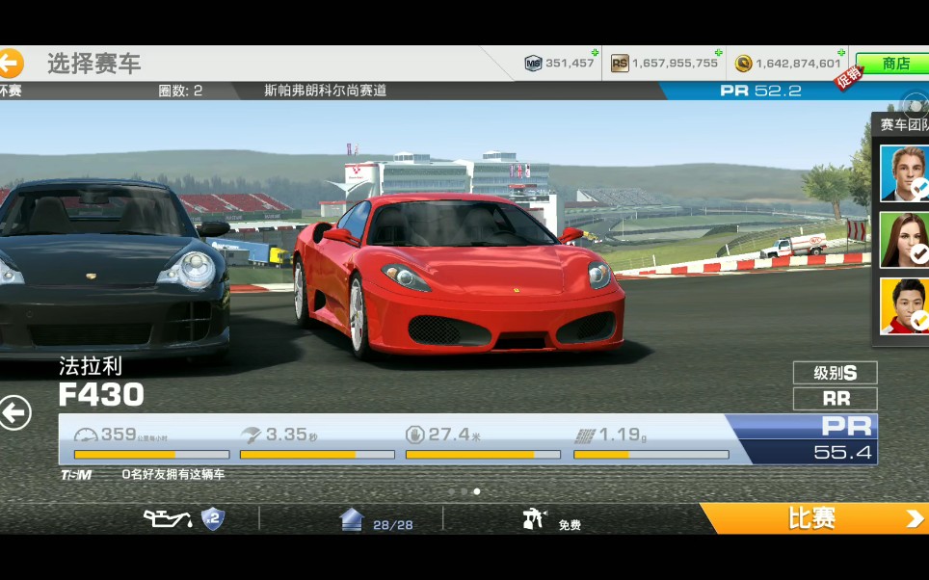Tap the 免费 free paint label
This screenshot has height=580, width=929.
pyautogui.click(x=570, y=525)
